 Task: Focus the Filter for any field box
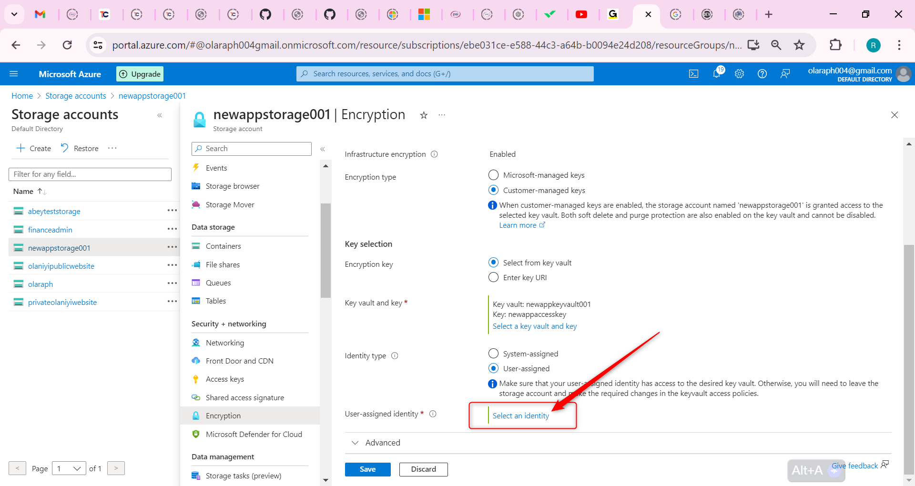[90, 174]
